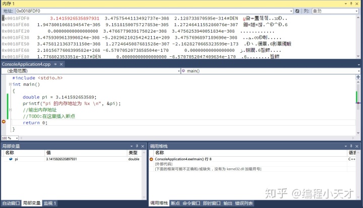The image size is (363, 208).
Task: Click the editor horizontal scrollbar
Action: [x=188, y=138]
